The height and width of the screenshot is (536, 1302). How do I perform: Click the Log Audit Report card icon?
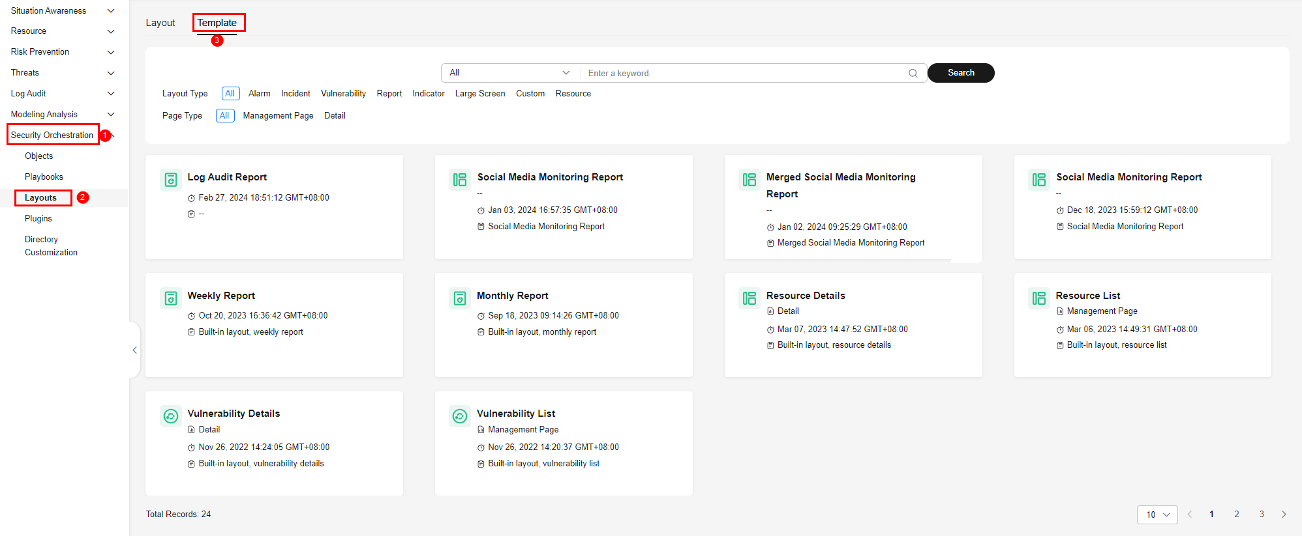[171, 180]
